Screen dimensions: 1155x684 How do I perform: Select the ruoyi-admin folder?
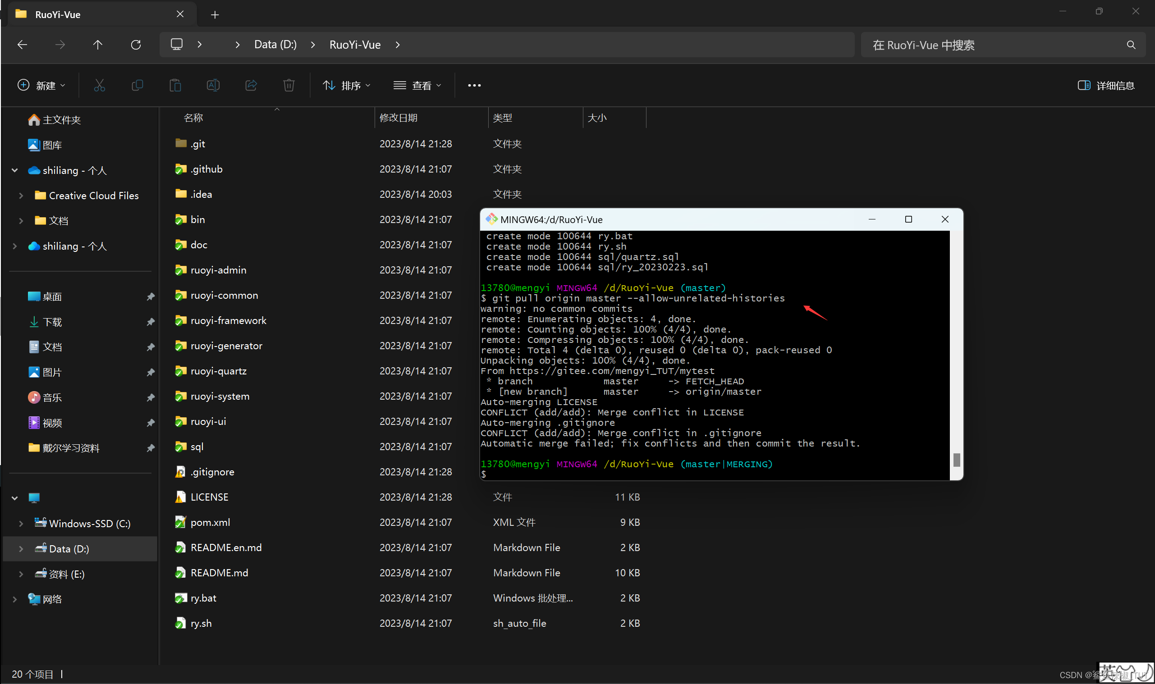point(219,269)
